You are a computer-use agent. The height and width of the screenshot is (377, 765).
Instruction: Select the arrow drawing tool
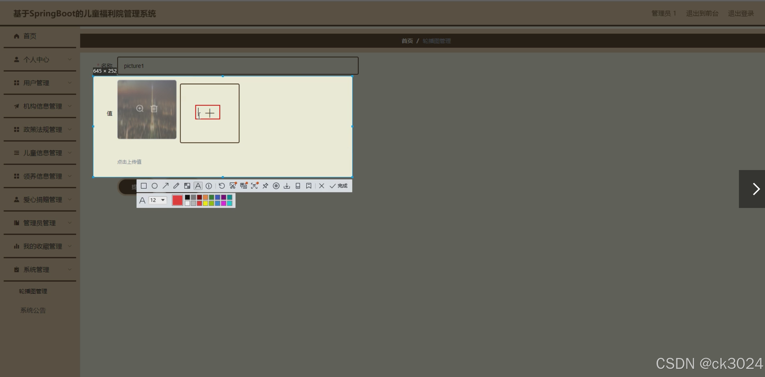165,186
